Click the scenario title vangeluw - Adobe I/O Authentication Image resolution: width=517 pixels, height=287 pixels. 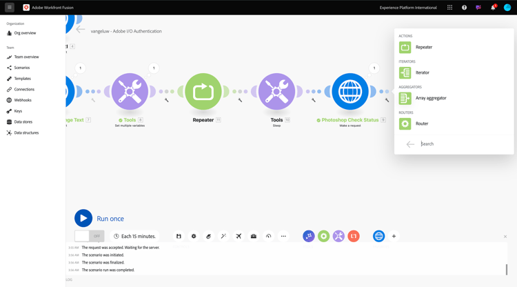tap(126, 31)
